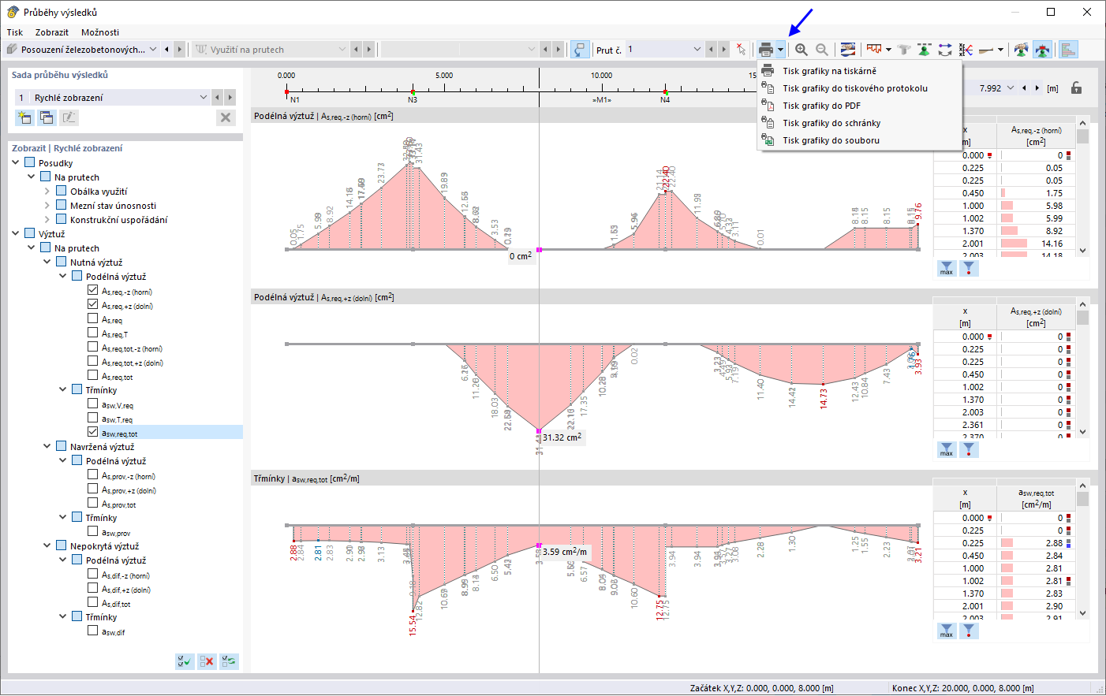Open the Možnosti menu
The image size is (1106, 696).
click(x=100, y=32)
